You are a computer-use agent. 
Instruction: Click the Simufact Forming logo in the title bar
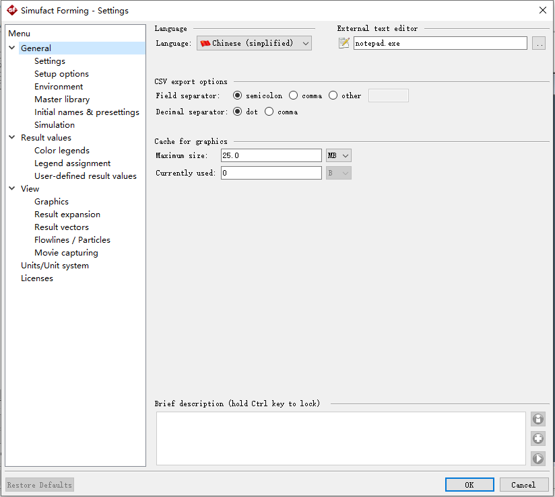12,10
